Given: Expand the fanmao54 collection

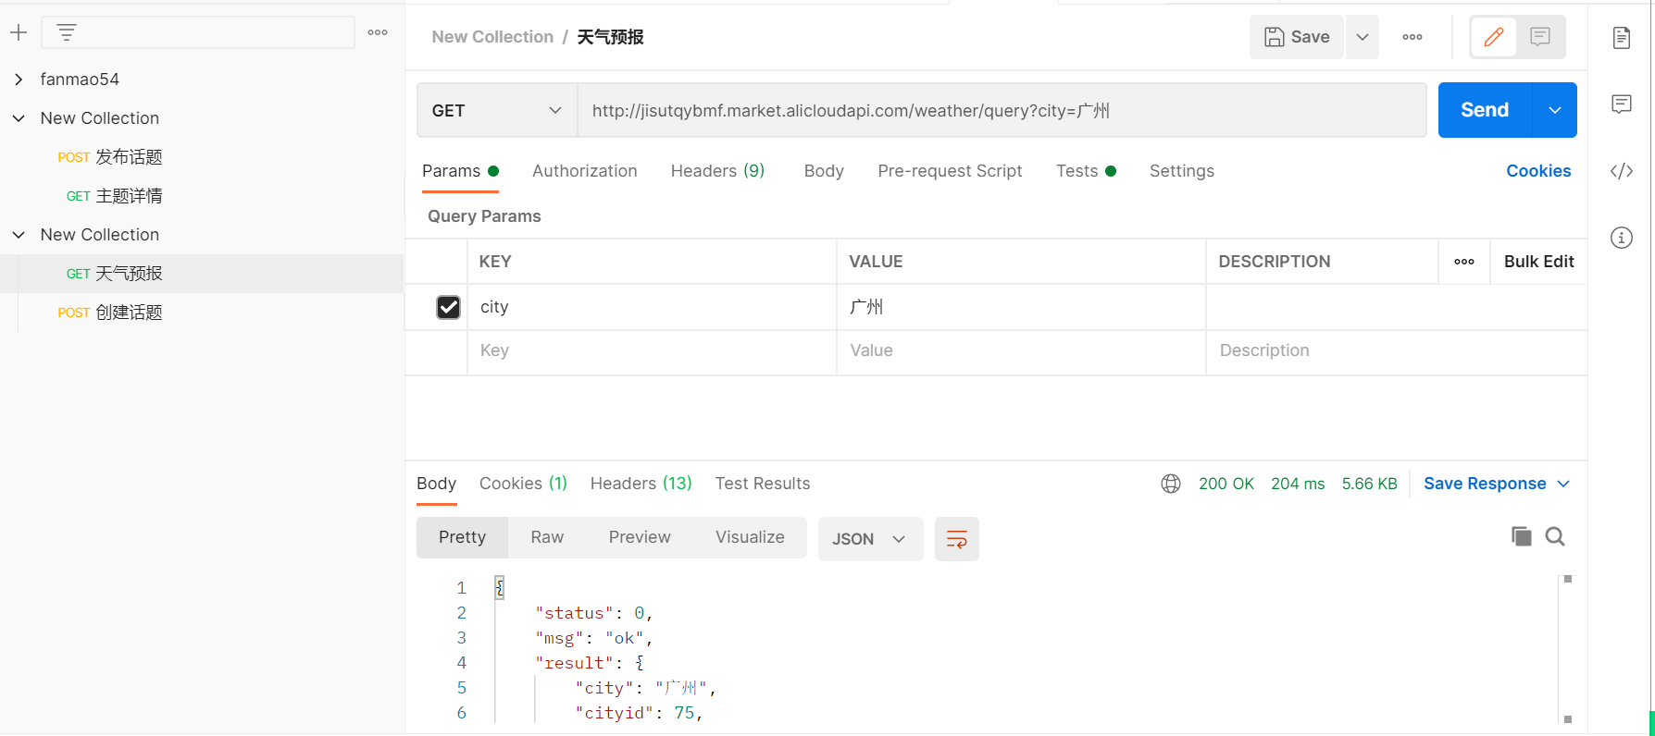Looking at the screenshot, I should tap(19, 80).
